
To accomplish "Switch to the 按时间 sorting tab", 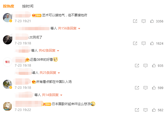I will [x=28, y=6].
